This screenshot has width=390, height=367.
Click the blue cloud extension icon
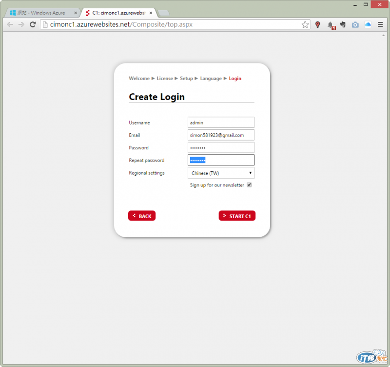[368, 24]
